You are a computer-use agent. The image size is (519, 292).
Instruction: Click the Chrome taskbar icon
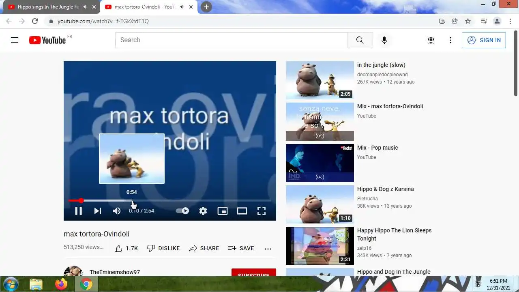86,284
